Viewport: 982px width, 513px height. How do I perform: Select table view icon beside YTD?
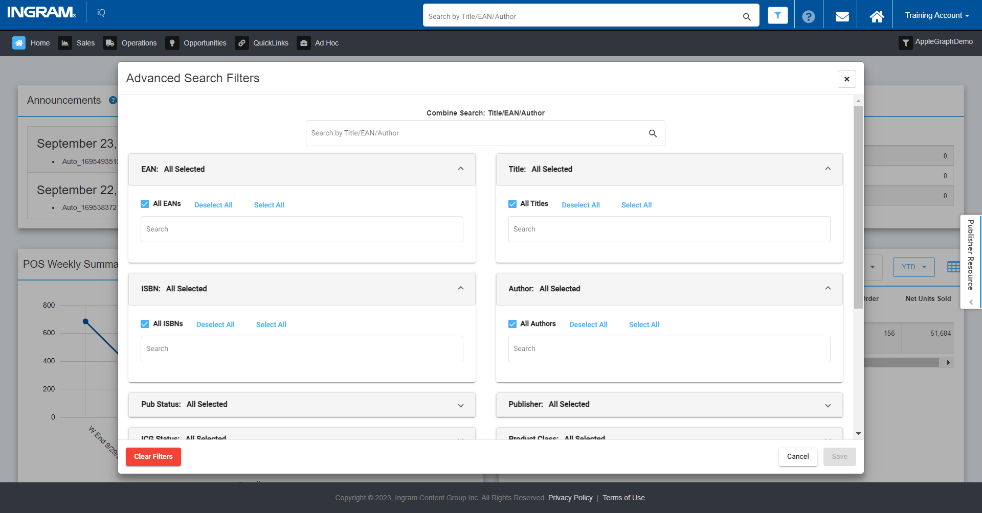coord(952,267)
